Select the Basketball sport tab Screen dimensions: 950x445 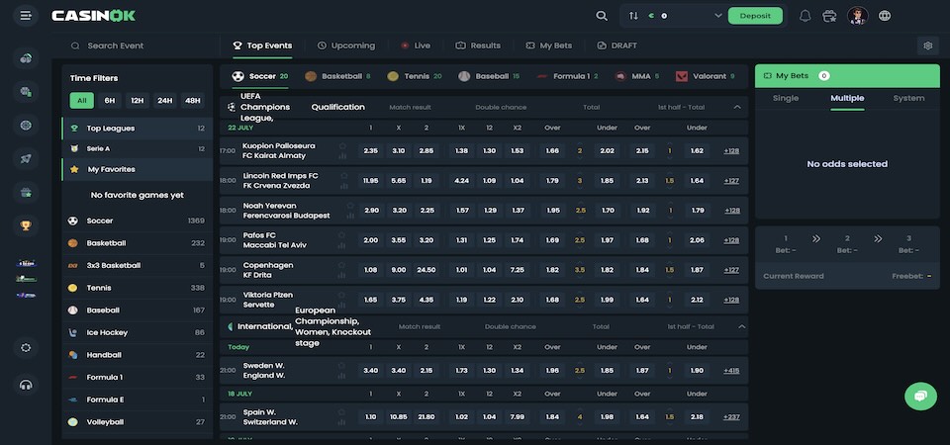click(337, 76)
